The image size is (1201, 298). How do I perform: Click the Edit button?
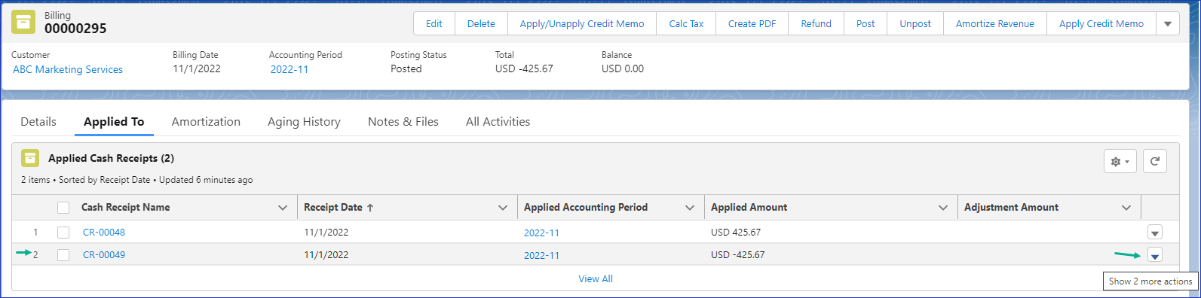click(x=434, y=23)
